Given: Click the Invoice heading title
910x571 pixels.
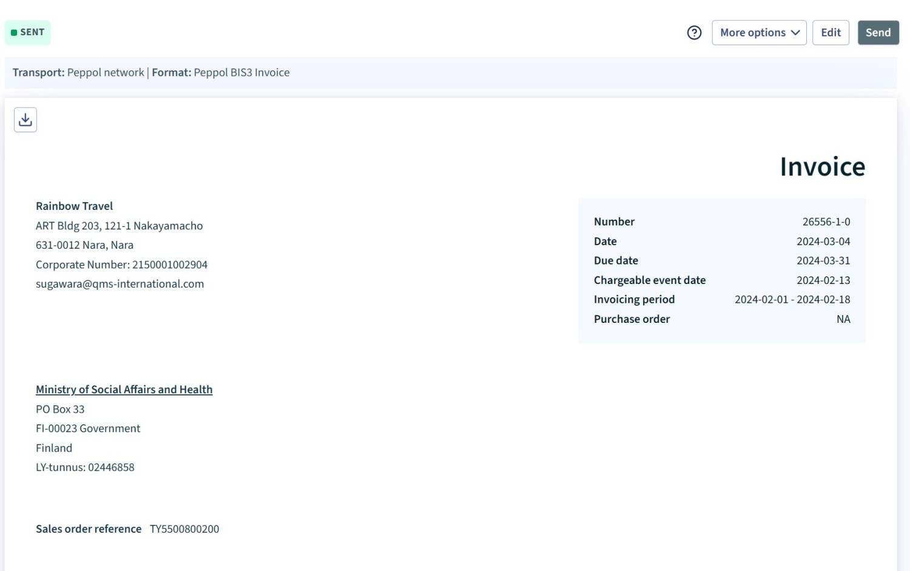Looking at the screenshot, I should (x=822, y=167).
